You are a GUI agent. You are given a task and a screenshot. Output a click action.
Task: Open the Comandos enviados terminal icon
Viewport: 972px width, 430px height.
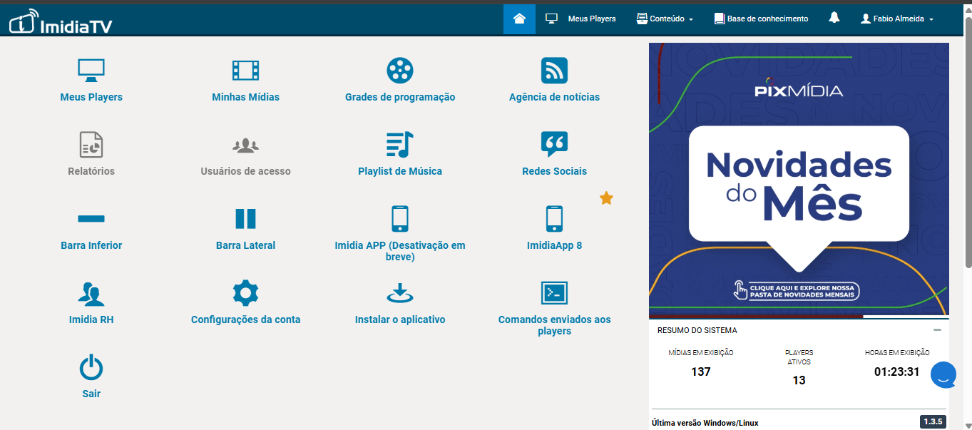554,293
